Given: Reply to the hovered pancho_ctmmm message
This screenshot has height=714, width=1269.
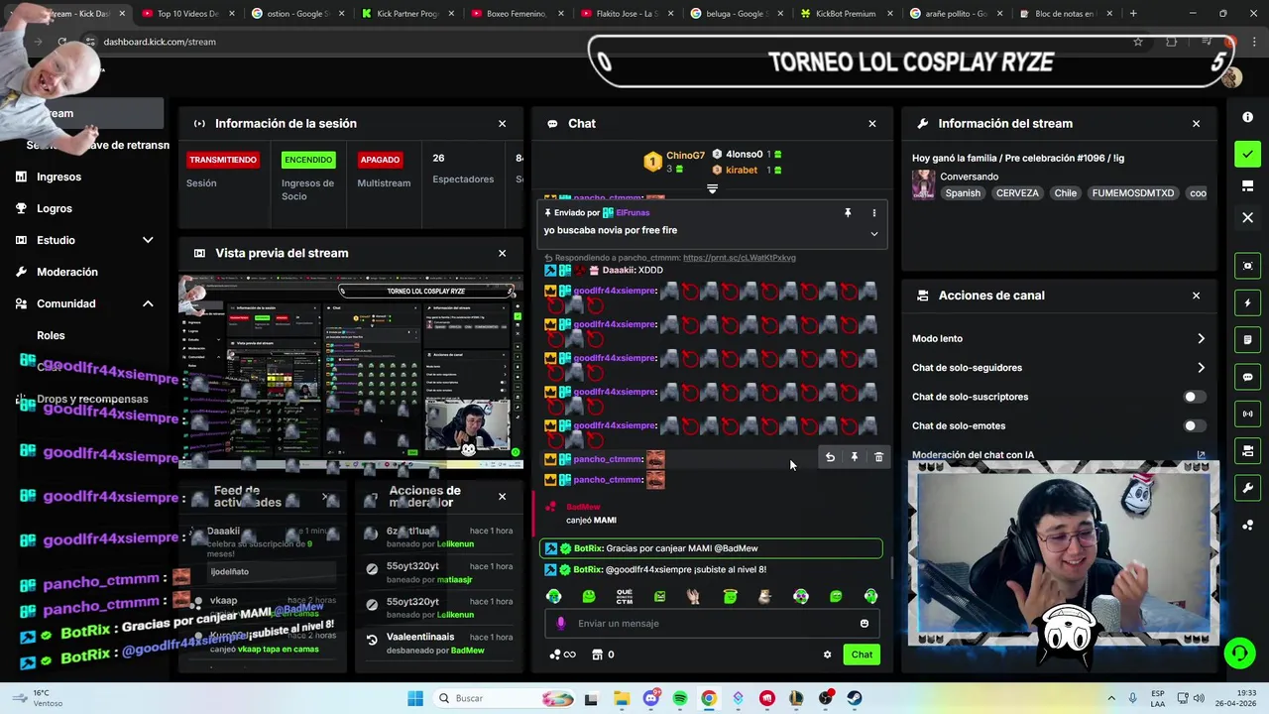Looking at the screenshot, I should click(830, 457).
